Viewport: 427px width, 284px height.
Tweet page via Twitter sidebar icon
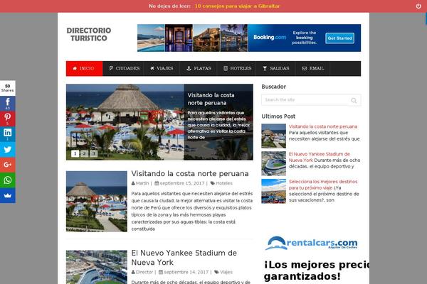[8, 149]
